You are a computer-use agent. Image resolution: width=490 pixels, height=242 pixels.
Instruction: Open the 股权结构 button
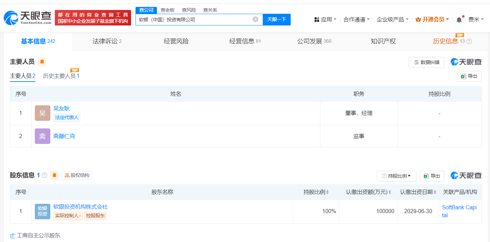coord(77,175)
